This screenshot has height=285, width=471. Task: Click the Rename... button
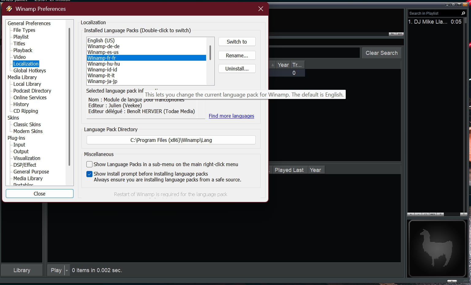click(x=237, y=55)
